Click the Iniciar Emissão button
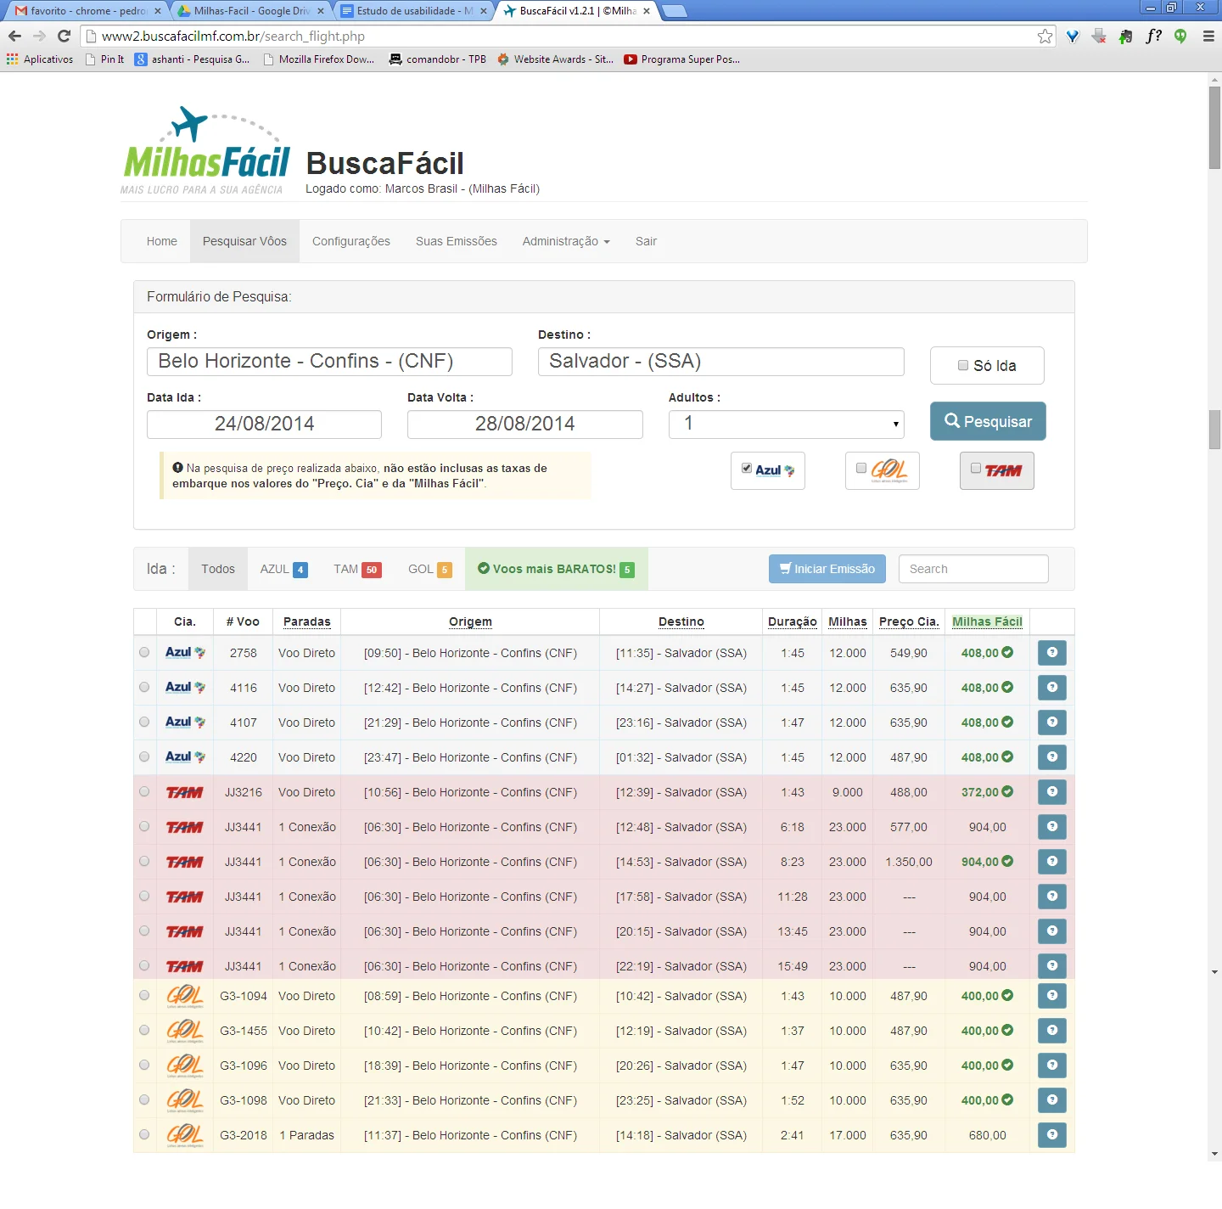The height and width of the screenshot is (1209, 1222). (827, 569)
